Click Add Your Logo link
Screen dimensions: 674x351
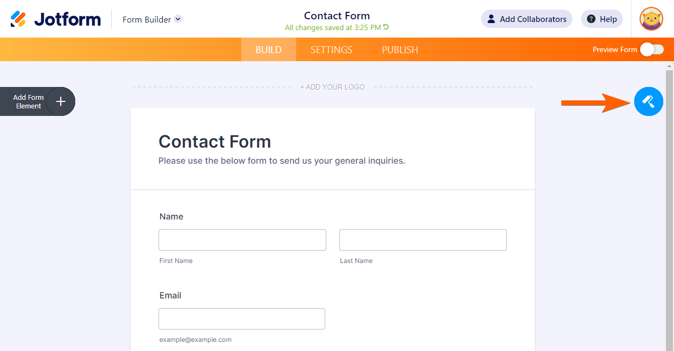pyautogui.click(x=332, y=87)
